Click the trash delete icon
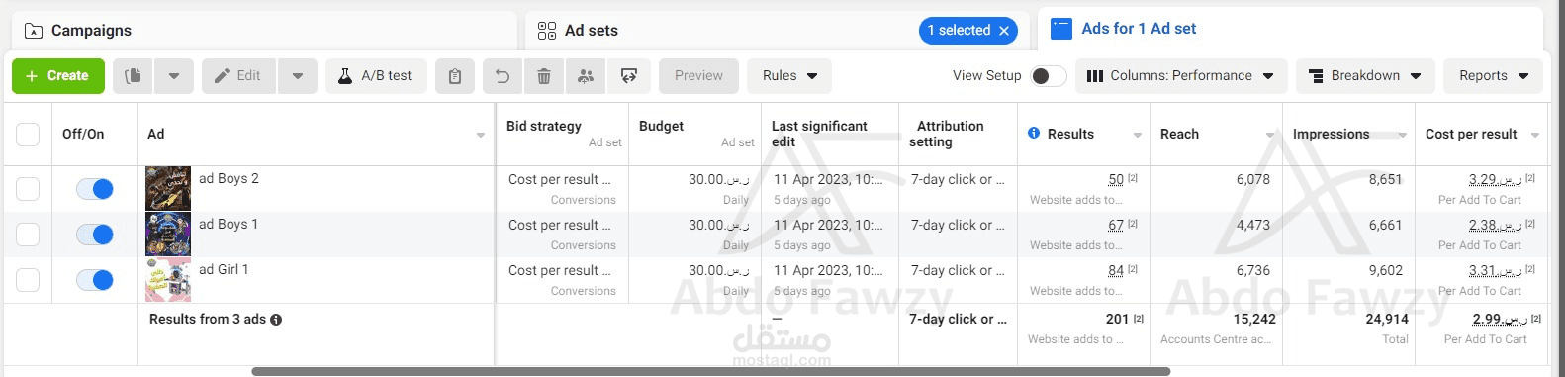The width and height of the screenshot is (1565, 377). (x=544, y=76)
